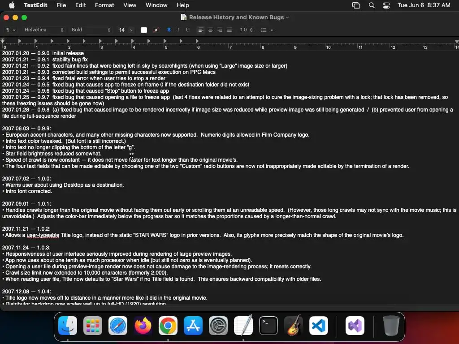The image size is (459, 344).
Task: Open the text background color button
Action: (156, 30)
